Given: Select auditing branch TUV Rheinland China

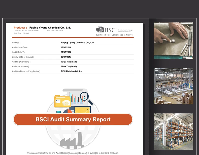Looking at the screenshot, I should pyautogui.click(x=71, y=71).
